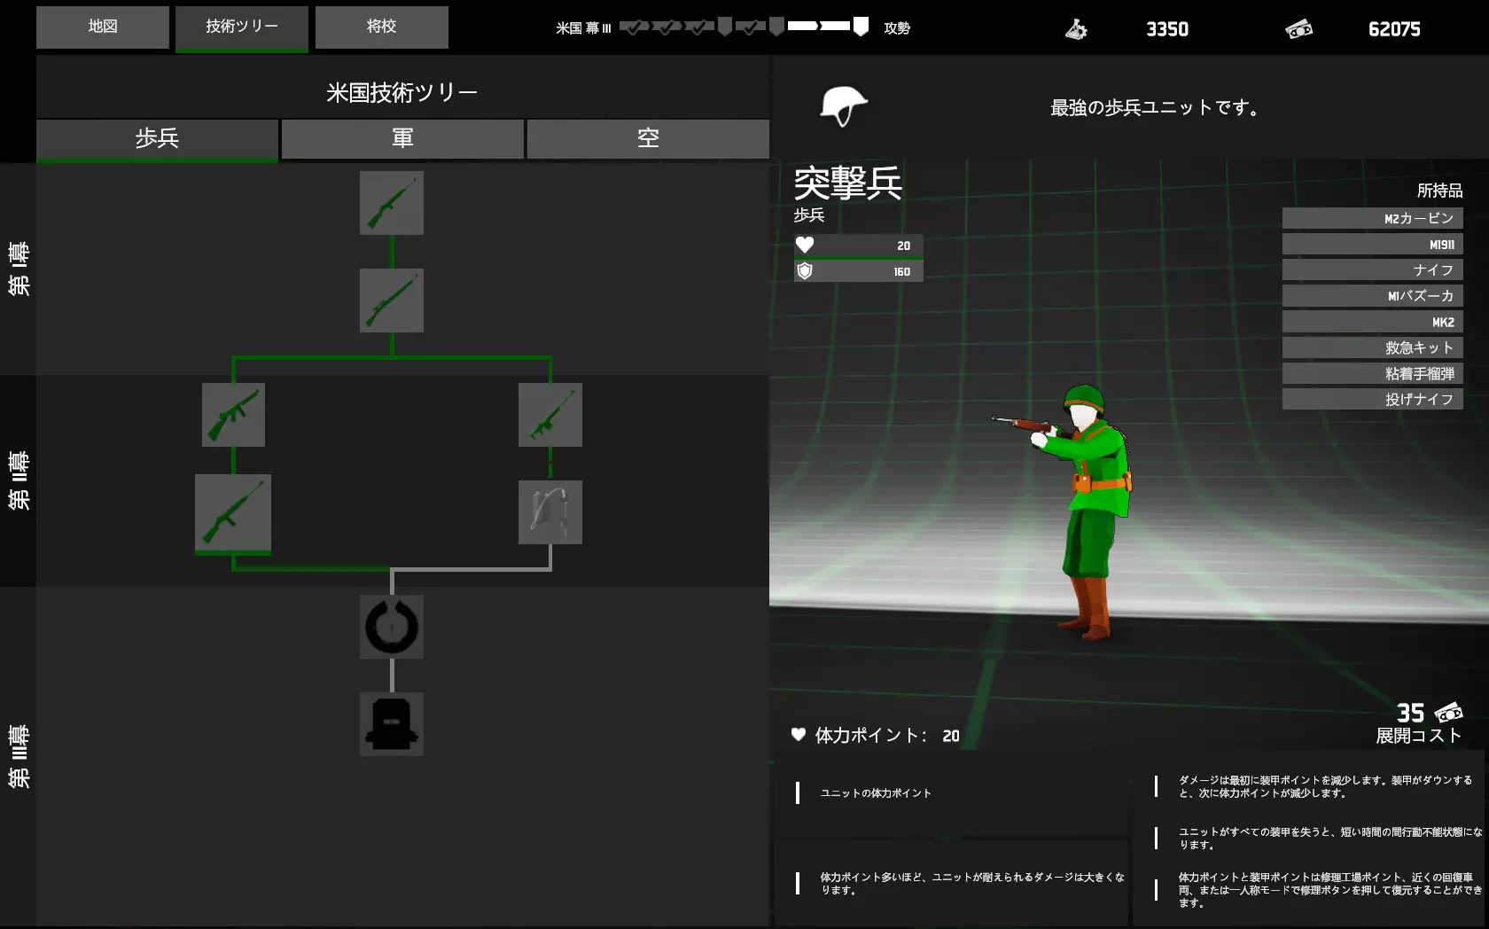Screen dimensions: 1489x929
Task: Select the armored helmet node in tier III
Action: coord(392,724)
